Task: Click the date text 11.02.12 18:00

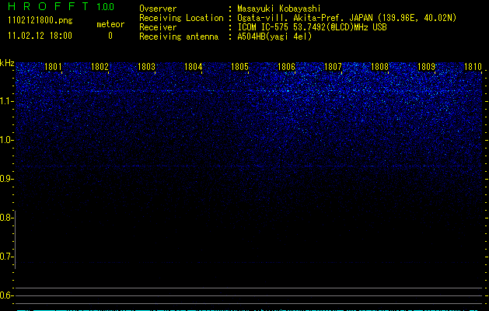Action: click(x=40, y=36)
